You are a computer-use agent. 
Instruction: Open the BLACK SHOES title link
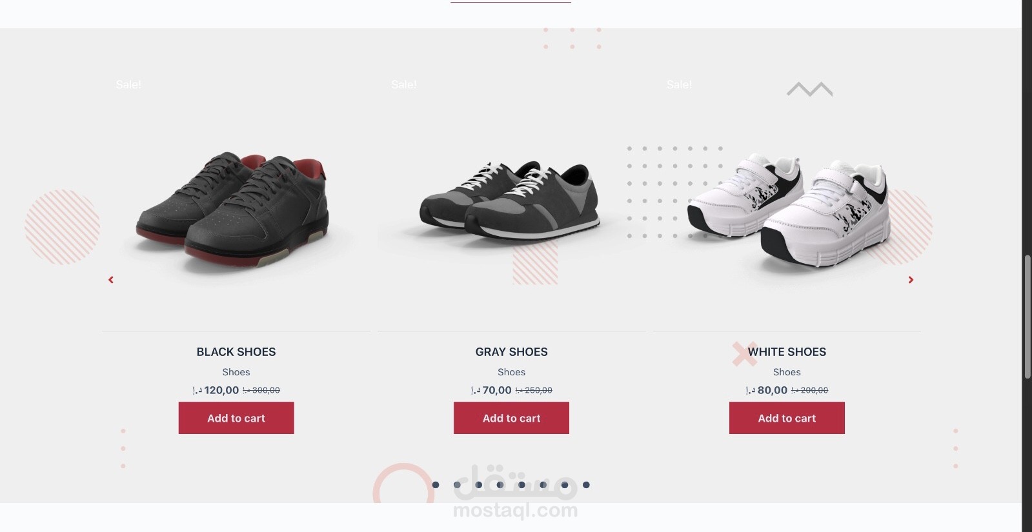236,352
